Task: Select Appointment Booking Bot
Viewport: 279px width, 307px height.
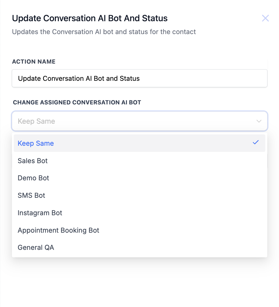Action: (x=58, y=230)
